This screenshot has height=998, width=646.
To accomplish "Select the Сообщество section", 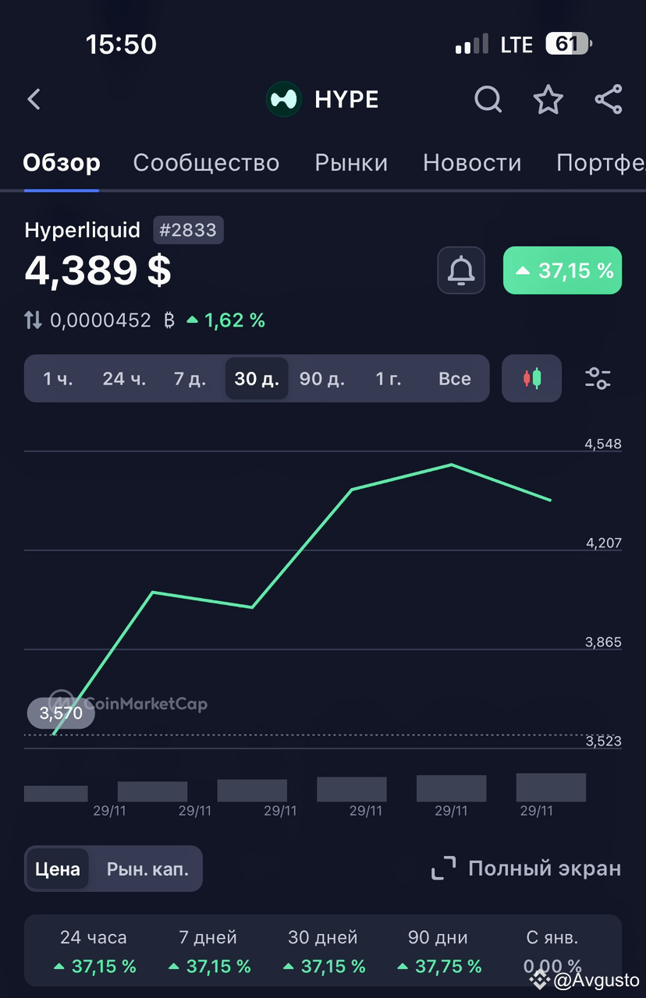I will point(206,163).
